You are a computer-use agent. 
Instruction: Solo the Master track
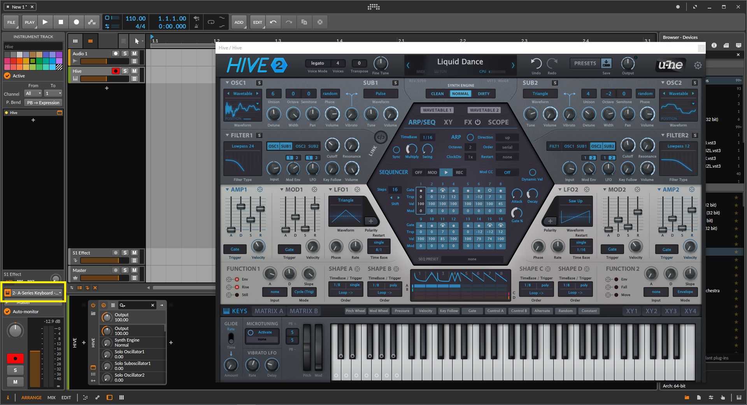125,270
